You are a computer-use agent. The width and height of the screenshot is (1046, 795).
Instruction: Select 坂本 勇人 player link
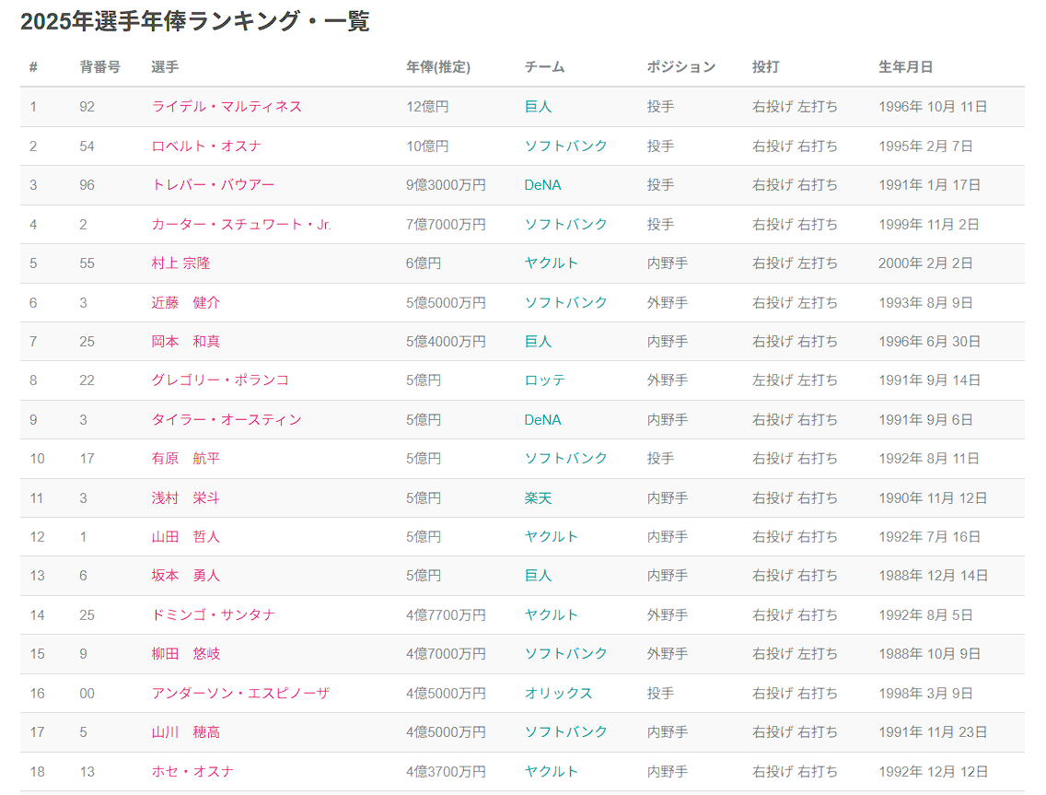click(186, 576)
